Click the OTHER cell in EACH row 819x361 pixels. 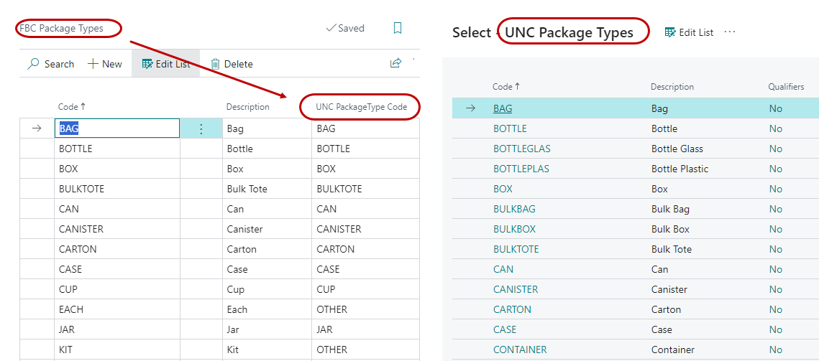coord(331,309)
